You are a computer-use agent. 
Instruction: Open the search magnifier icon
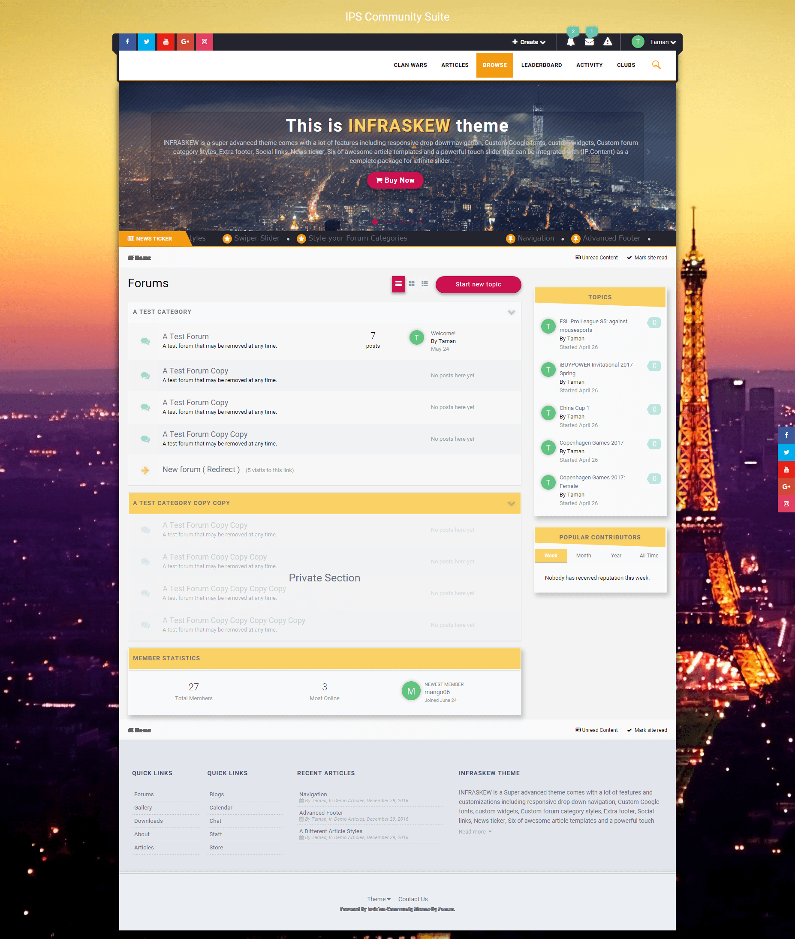point(656,65)
